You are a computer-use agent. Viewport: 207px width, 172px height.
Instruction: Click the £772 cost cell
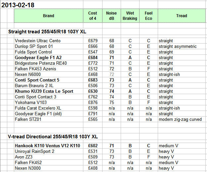(93, 63)
